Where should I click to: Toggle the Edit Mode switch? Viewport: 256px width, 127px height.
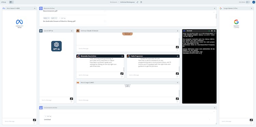(x=248, y=2)
